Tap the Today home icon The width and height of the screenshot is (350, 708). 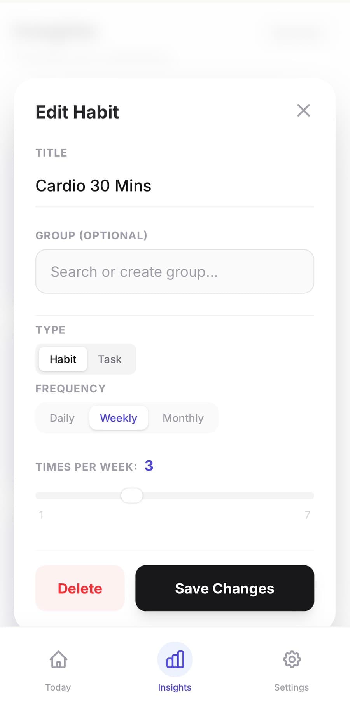click(x=58, y=659)
